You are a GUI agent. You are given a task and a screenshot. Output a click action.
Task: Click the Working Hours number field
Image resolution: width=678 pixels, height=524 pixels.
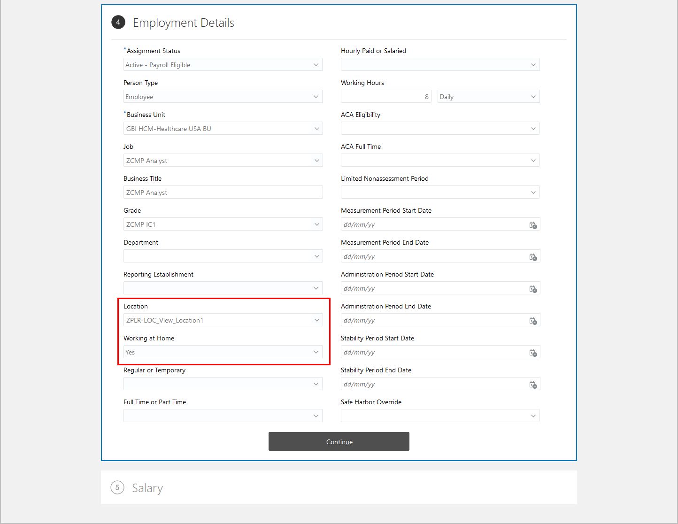tap(385, 97)
